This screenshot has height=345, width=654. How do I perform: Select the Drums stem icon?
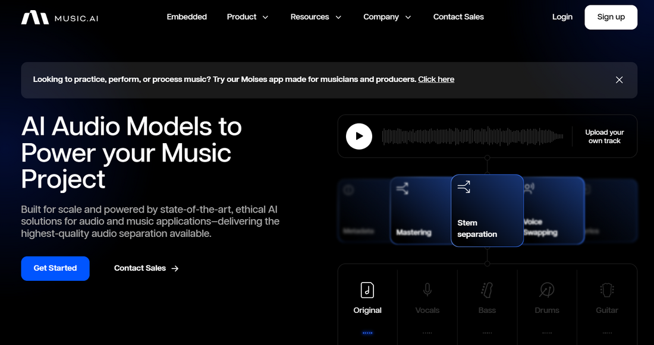tap(546, 290)
